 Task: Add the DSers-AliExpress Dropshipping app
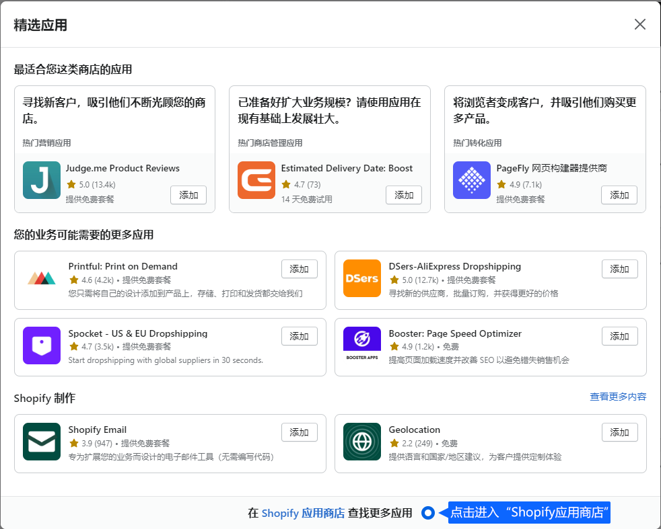[x=619, y=269]
